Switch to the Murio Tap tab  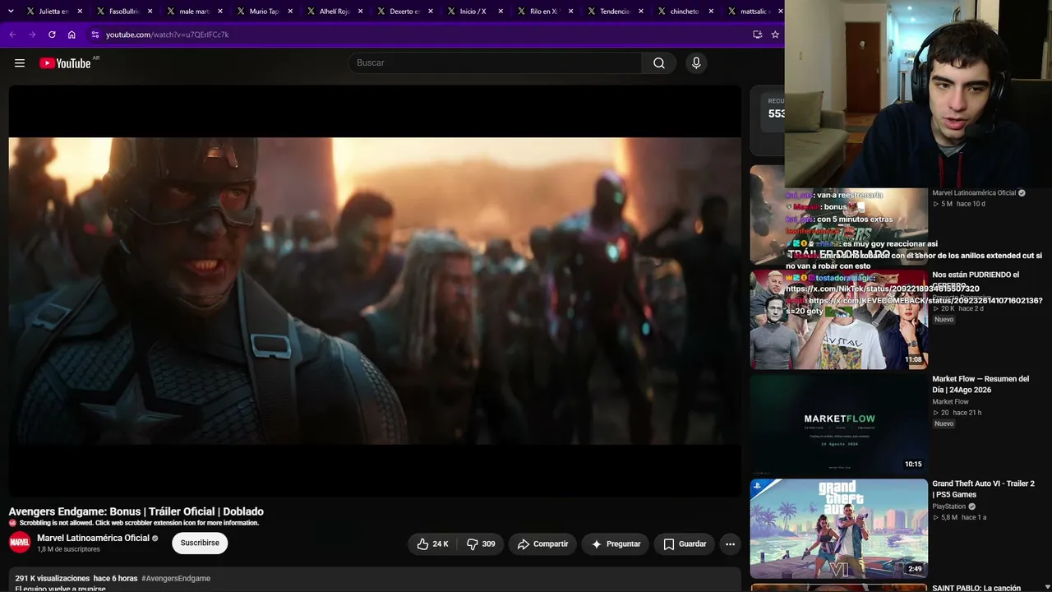pos(265,12)
